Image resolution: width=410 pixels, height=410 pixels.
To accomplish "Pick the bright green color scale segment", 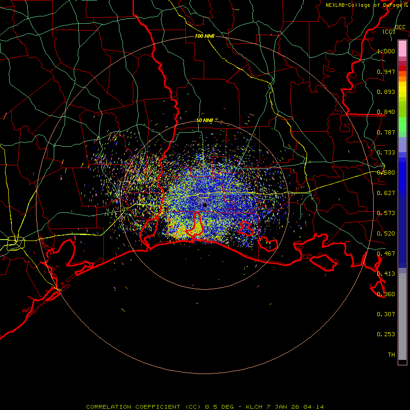I will pyautogui.click(x=402, y=124).
